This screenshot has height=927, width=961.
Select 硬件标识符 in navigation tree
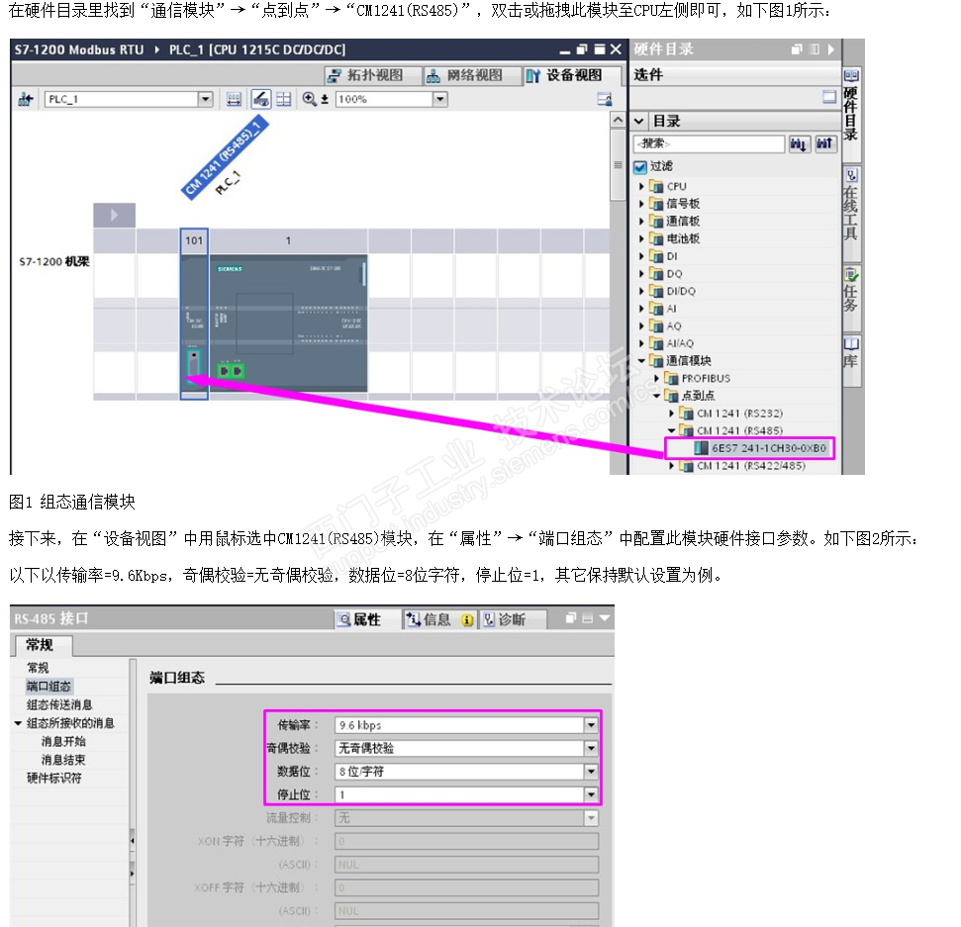53,779
